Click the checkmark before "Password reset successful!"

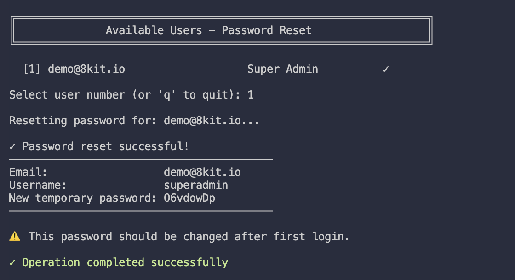tap(12, 146)
